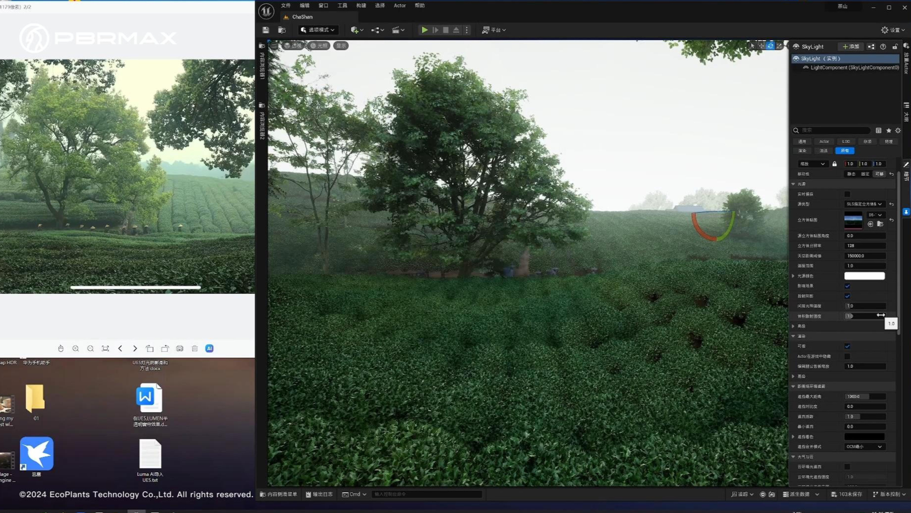The width and height of the screenshot is (911, 513).
Task: Click the favorites star in details panel
Action: point(889,131)
